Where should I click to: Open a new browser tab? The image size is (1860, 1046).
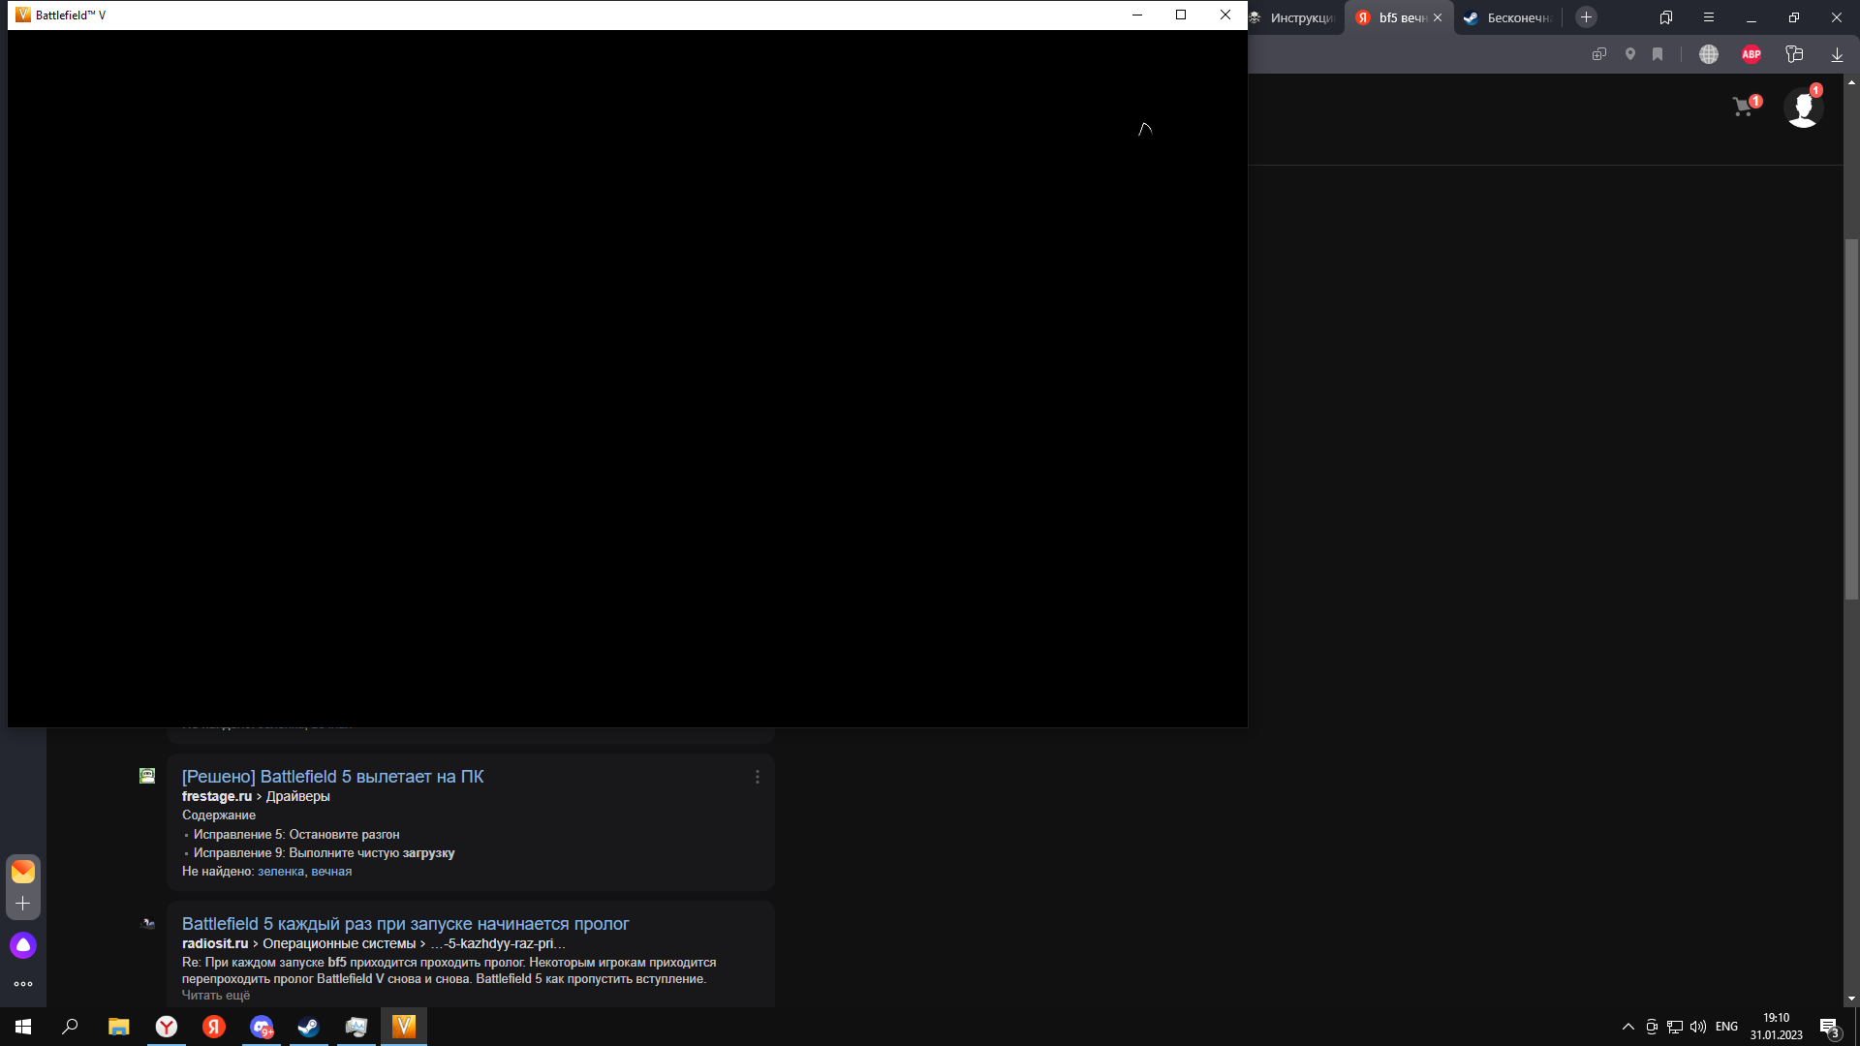[x=1586, y=17]
